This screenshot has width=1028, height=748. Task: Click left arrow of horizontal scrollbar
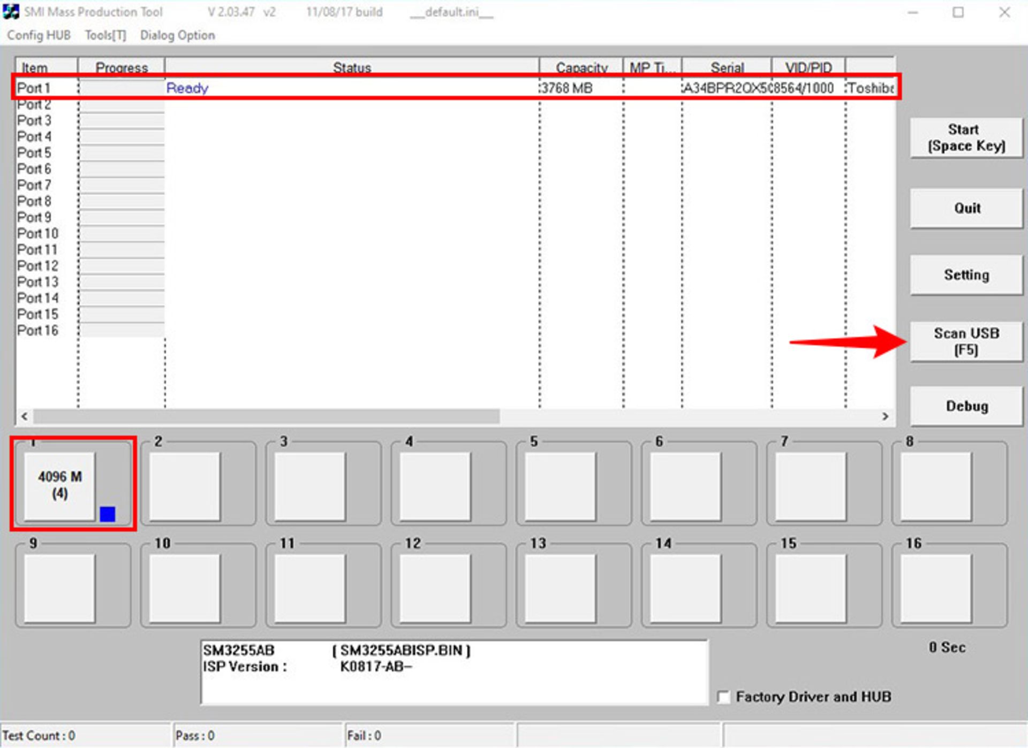(x=24, y=416)
